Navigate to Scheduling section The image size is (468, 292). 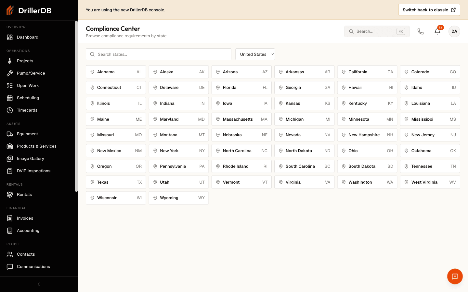coord(39,98)
